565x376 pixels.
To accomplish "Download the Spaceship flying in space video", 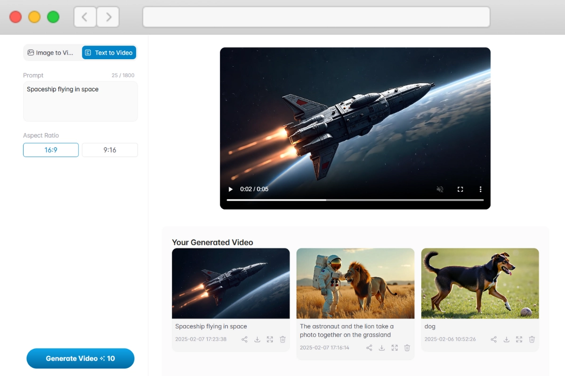I will point(257,339).
